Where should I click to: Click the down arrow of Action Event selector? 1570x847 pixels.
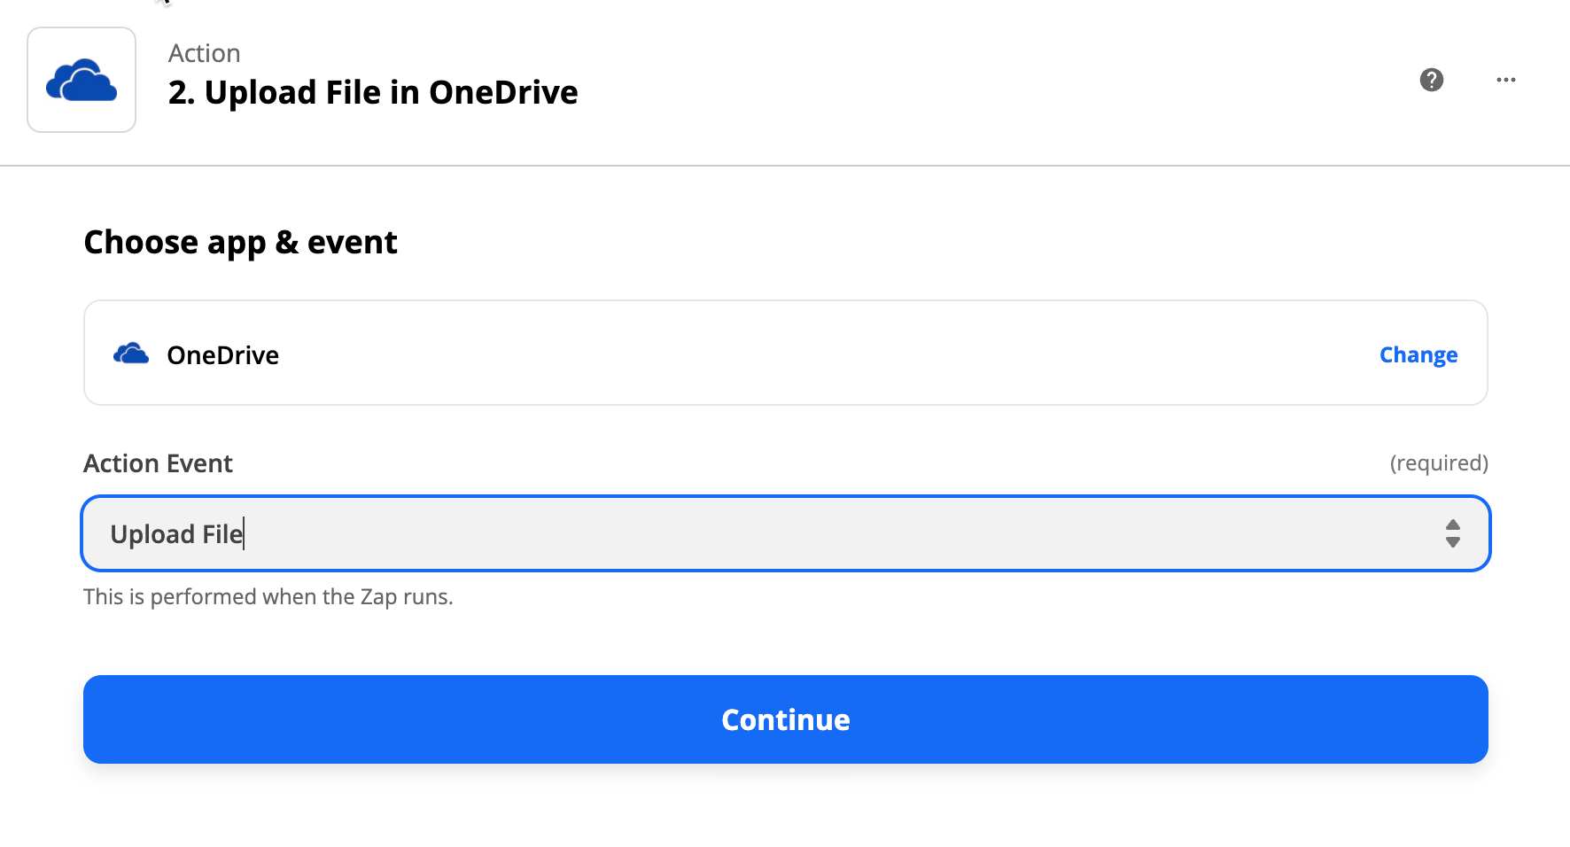(1453, 542)
